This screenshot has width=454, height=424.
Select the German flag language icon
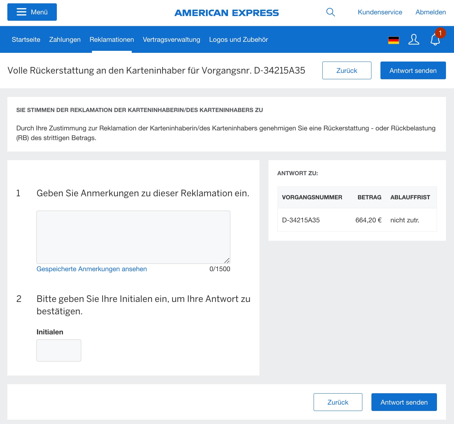point(393,39)
